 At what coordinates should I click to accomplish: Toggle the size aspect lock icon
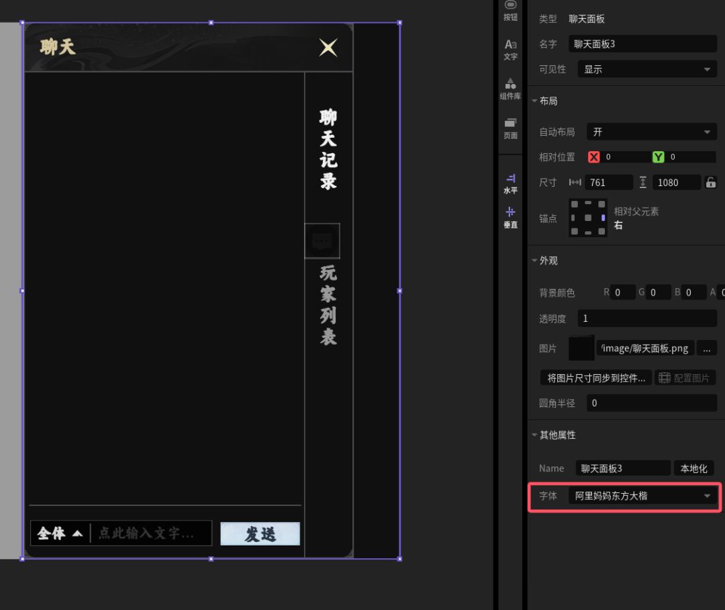tap(711, 182)
